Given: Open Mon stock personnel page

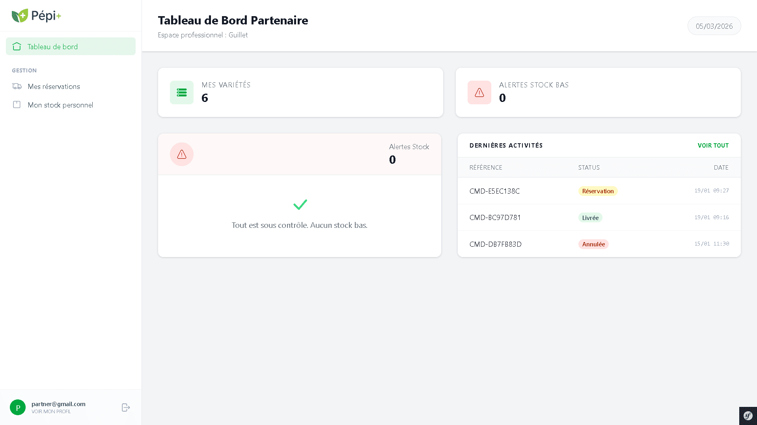Looking at the screenshot, I should click(60, 105).
